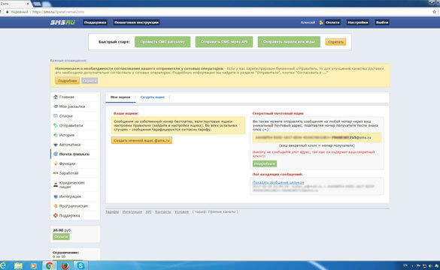Click the volume icon in system tray
440x270 pixels.
pyautogui.click(x=430, y=265)
